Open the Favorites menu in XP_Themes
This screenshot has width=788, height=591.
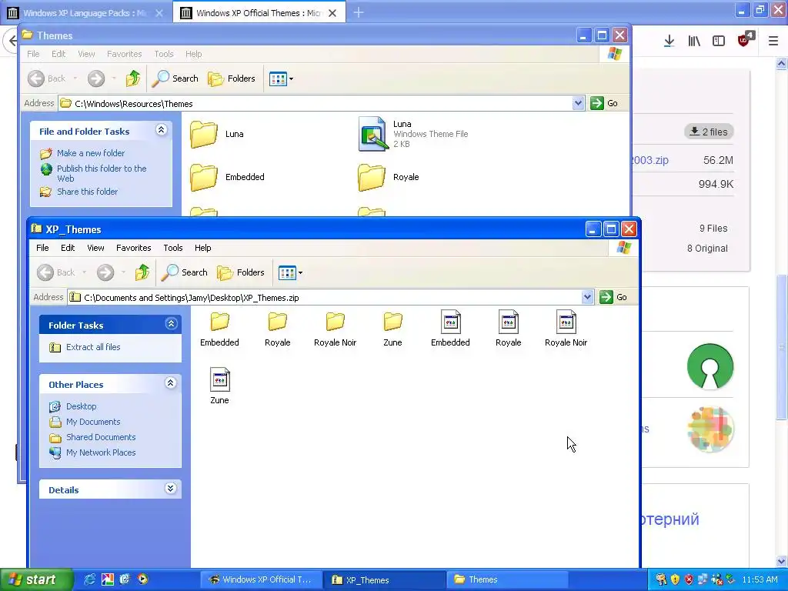pos(134,248)
